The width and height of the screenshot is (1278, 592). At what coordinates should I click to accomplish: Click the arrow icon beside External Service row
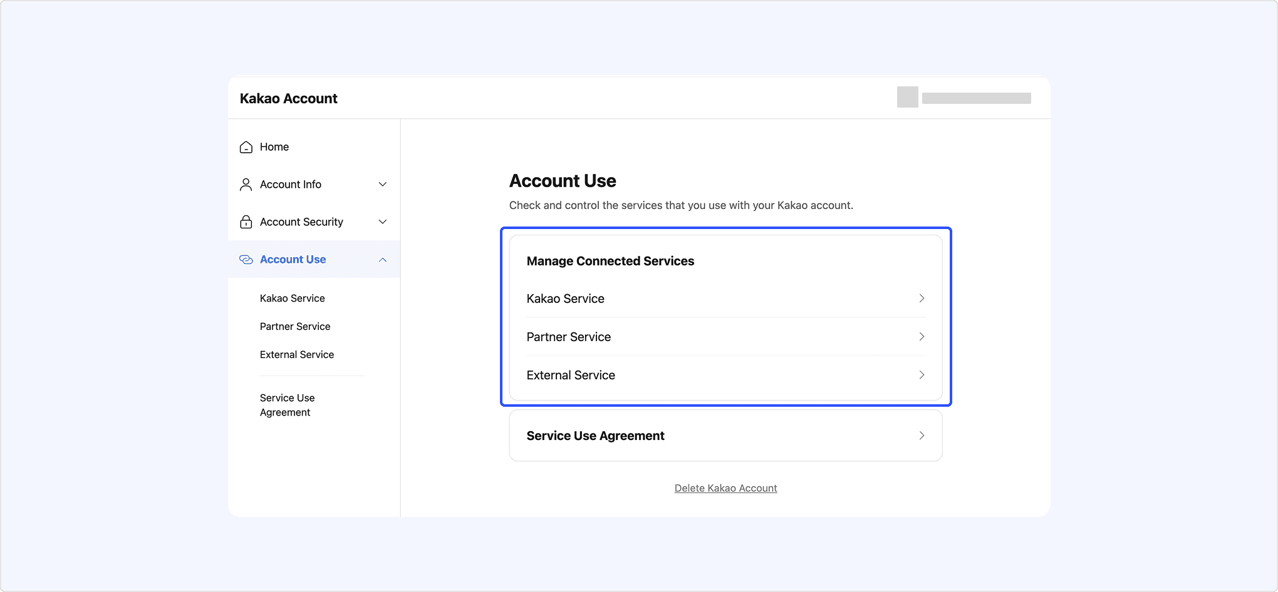point(922,375)
